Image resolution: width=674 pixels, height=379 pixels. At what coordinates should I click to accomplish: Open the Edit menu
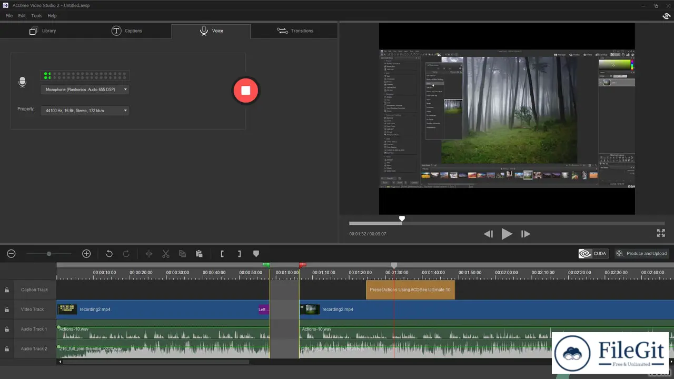pos(22,16)
